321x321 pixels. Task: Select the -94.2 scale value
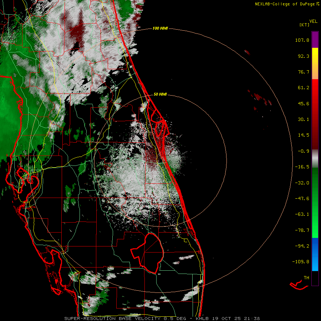click(302, 246)
